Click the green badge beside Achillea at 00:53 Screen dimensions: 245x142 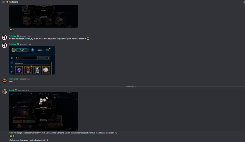pos(18,36)
